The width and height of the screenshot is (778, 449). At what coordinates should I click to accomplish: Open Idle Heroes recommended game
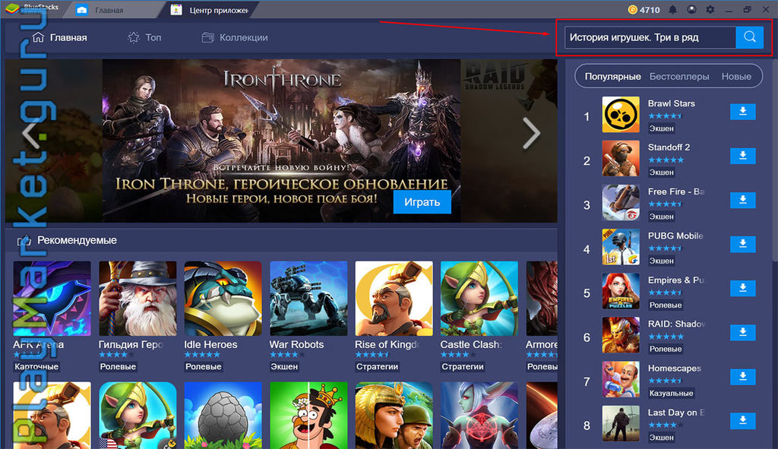tap(223, 299)
